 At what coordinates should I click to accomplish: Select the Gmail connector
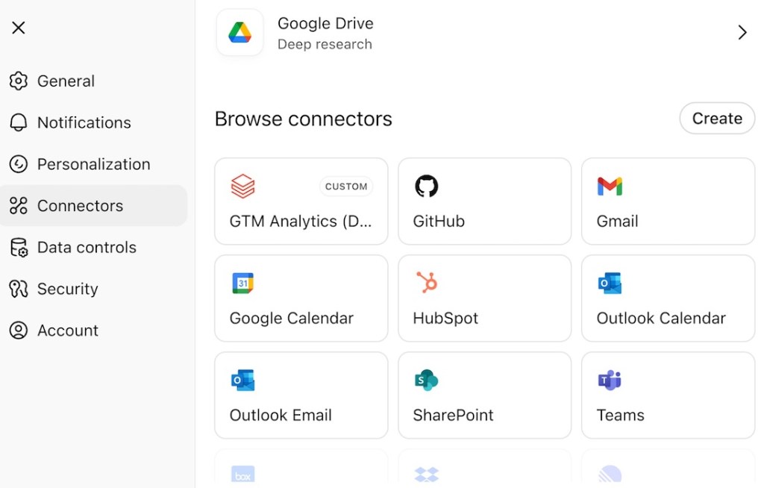tap(667, 201)
